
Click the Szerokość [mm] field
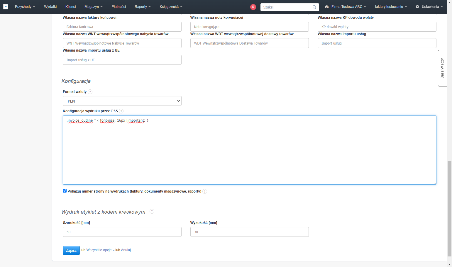pyautogui.click(x=122, y=232)
